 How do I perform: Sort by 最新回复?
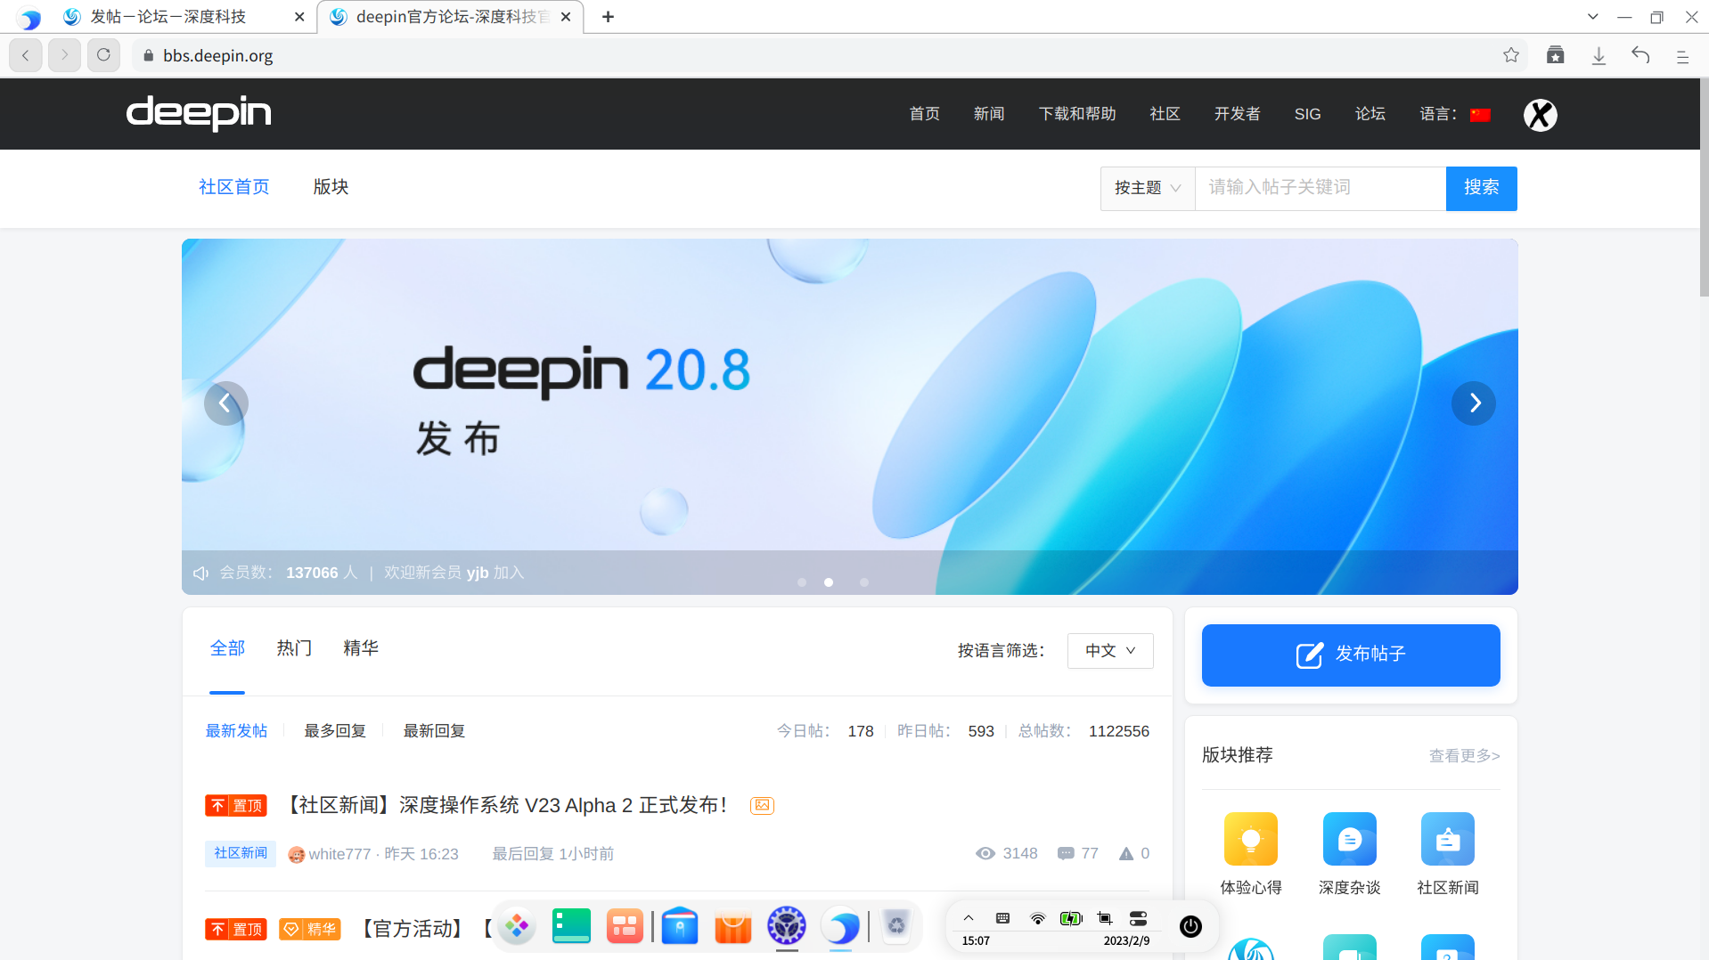coord(434,731)
